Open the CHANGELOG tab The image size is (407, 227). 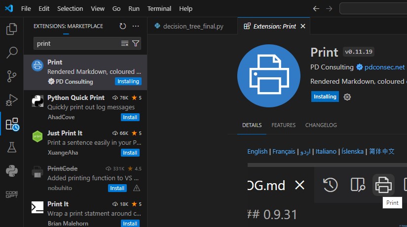pyautogui.click(x=321, y=125)
